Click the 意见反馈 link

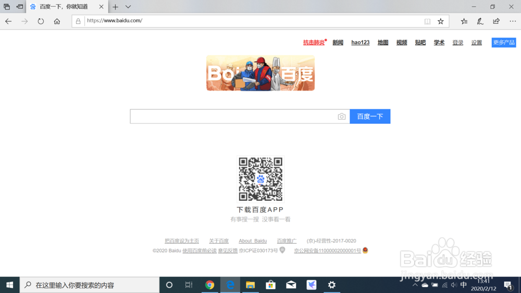coord(228,250)
